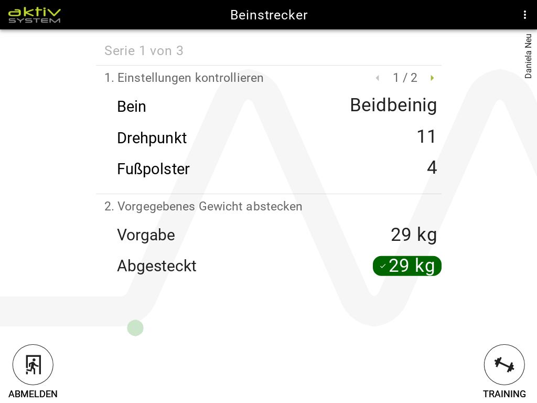Image resolution: width=537 pixels, height=403 pixels.
Task: Click the dumbbell training icon
Action: [x=504, y=365]
